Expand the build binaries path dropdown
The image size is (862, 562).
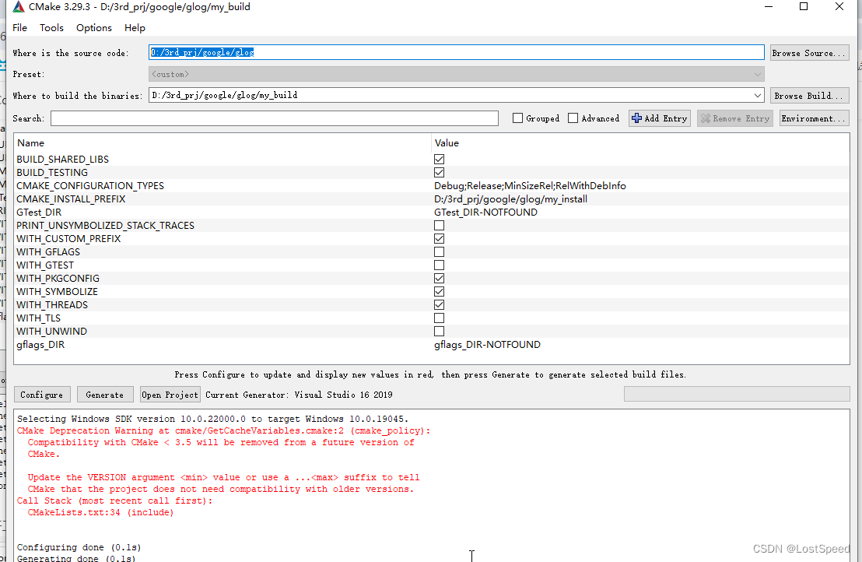click(x=758, y=96)
